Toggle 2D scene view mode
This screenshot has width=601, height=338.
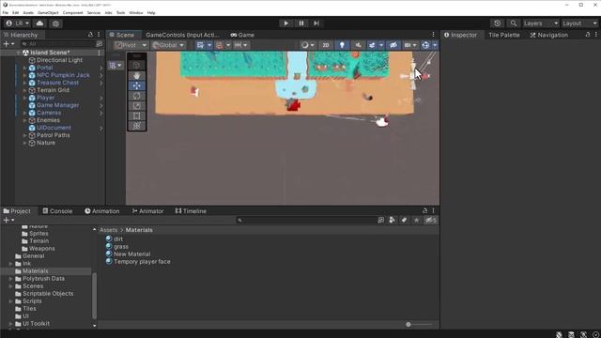pos(326,45)
